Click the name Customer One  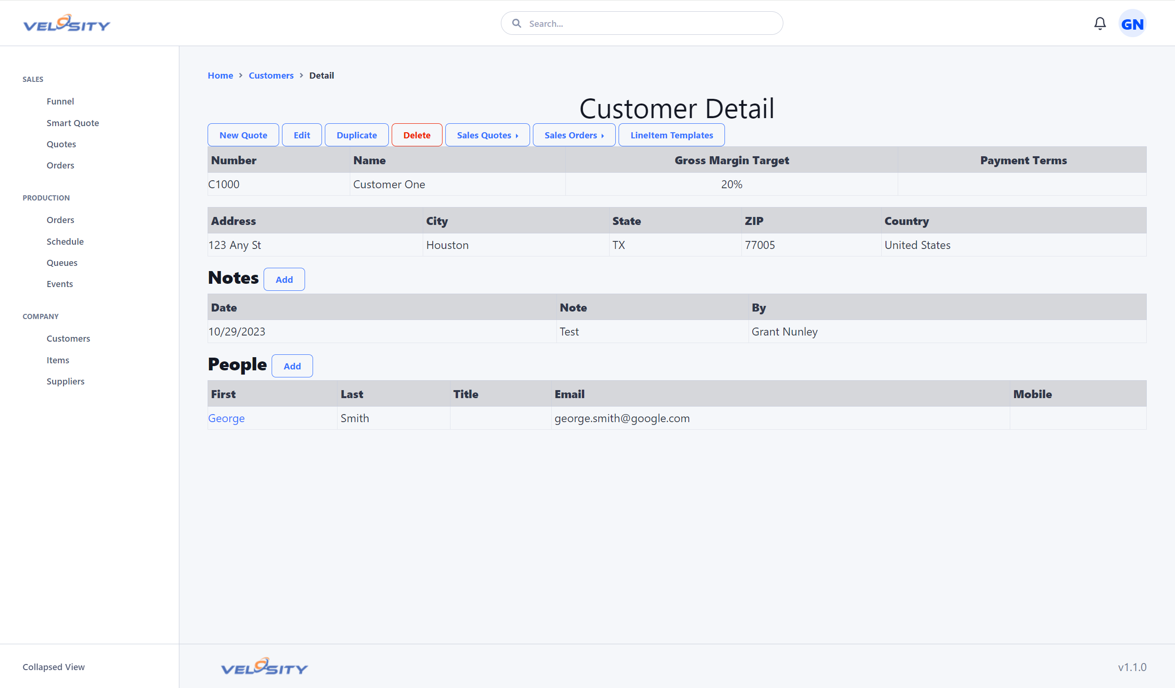coord(389,184)
